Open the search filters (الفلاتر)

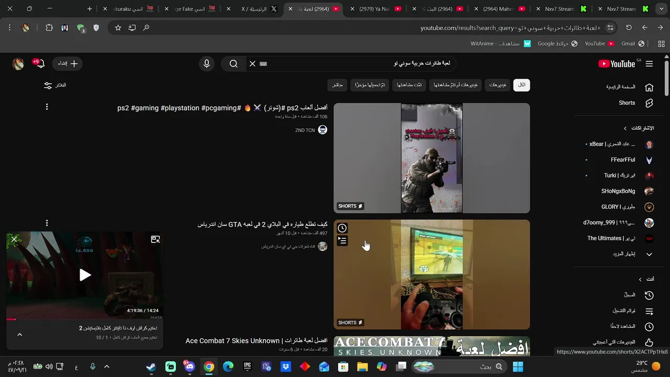click(55, 85)
